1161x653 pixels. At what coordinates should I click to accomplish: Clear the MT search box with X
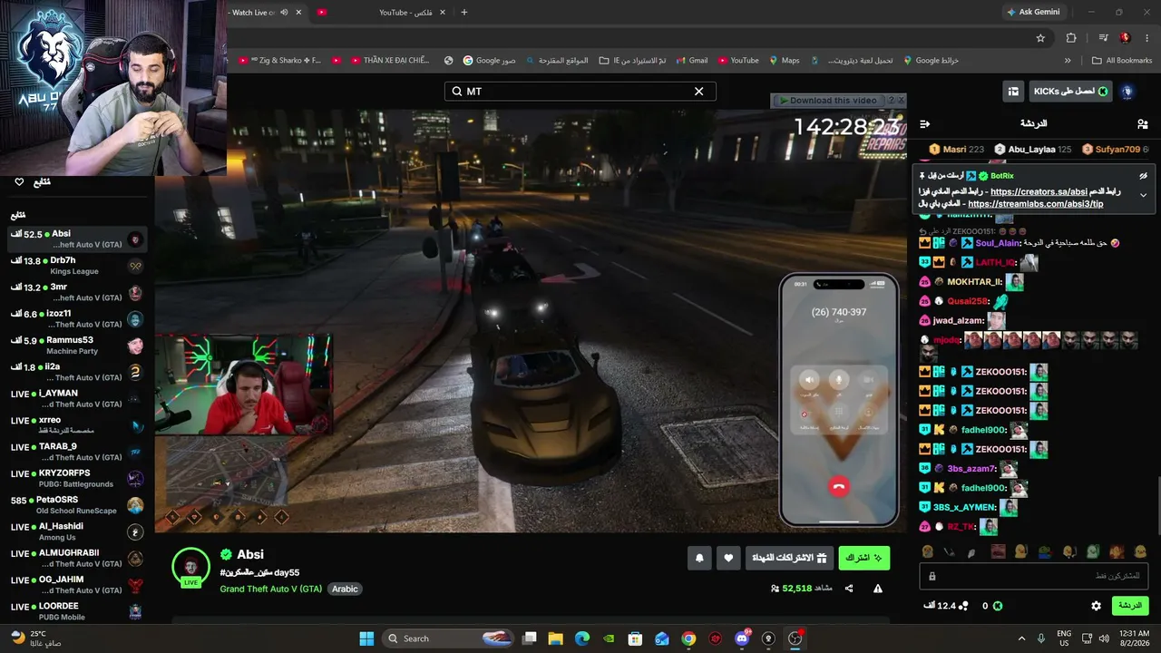[x=698, y=92]
